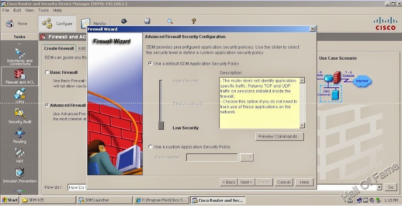The image size is (402, 206).
Task: Click the Internet cloud in scenario diagram
Action: click(362, 81)
